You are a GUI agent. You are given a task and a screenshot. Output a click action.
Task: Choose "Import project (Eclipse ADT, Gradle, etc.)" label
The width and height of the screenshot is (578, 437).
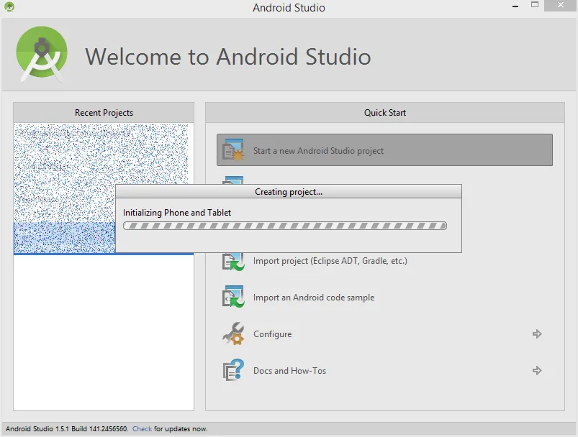[x=330, y=261]
